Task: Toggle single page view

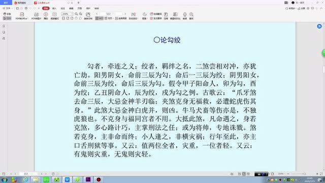Action: point(100,18)
